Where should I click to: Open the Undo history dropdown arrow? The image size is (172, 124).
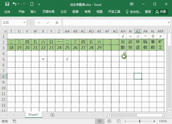coord(19,4)
